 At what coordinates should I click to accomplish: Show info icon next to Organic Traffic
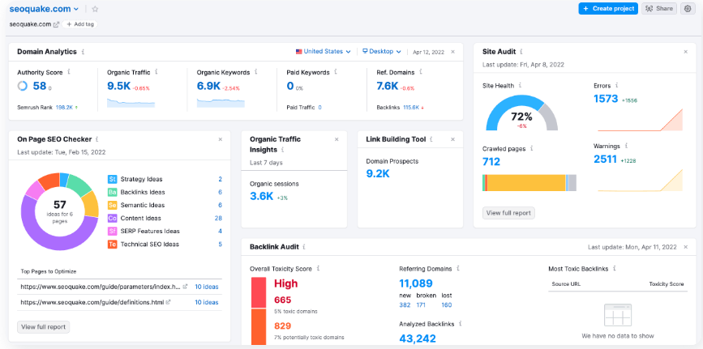(x=156, y=72)
